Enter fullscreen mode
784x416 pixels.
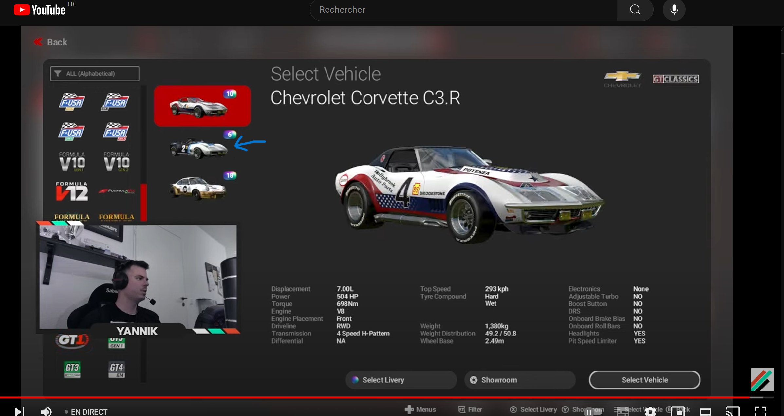click(760, 411)
